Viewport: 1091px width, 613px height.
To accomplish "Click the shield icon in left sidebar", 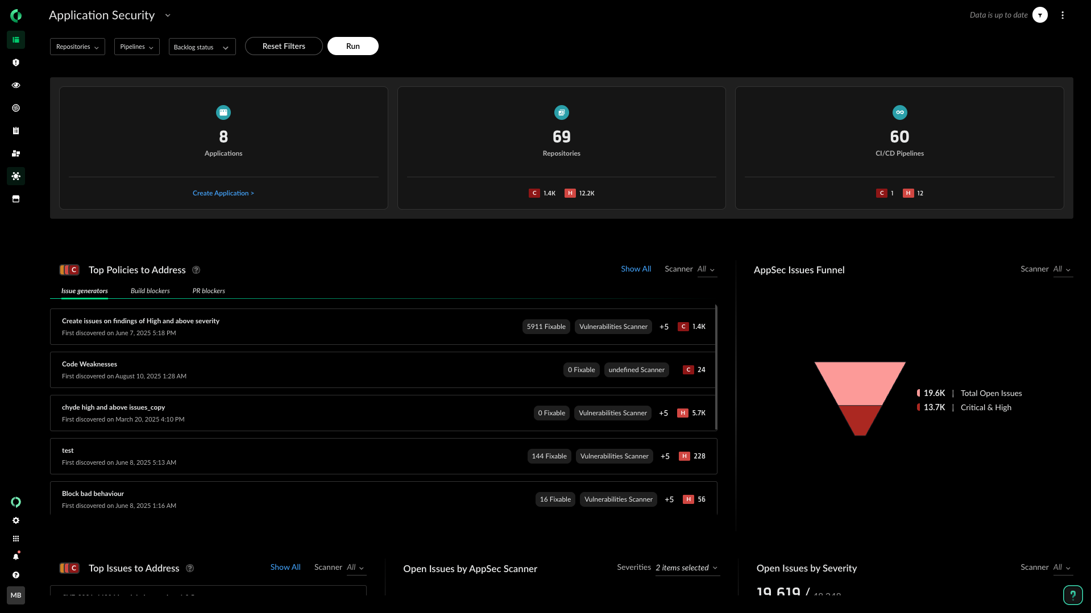I will click(16, 62).
